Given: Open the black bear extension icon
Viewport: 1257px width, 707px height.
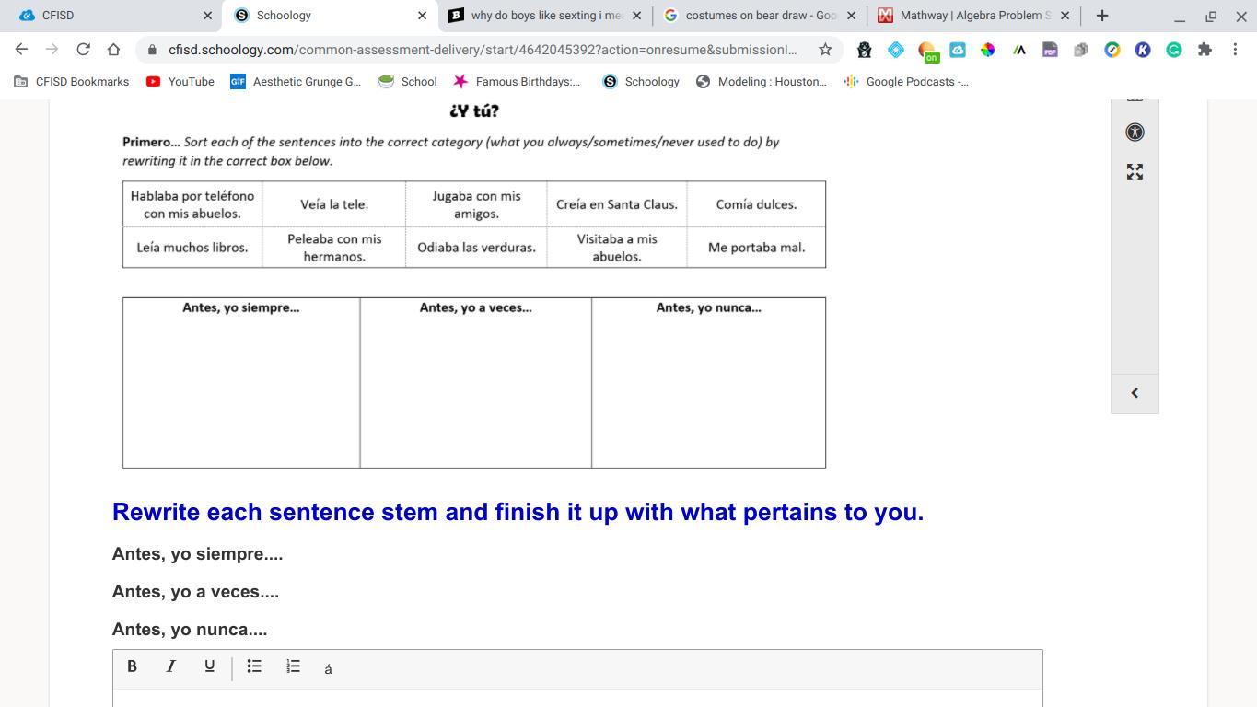Looking at the screenshot, I should tap(864, 50).
